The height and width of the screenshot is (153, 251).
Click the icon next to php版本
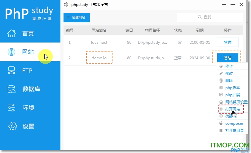pyautogui.click(x=221, y=88)
